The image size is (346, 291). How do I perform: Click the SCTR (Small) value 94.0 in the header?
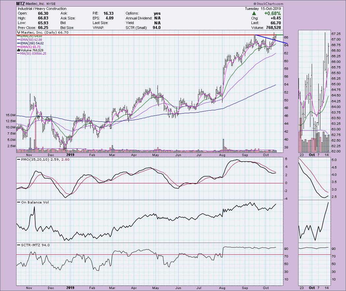point(157,28)
